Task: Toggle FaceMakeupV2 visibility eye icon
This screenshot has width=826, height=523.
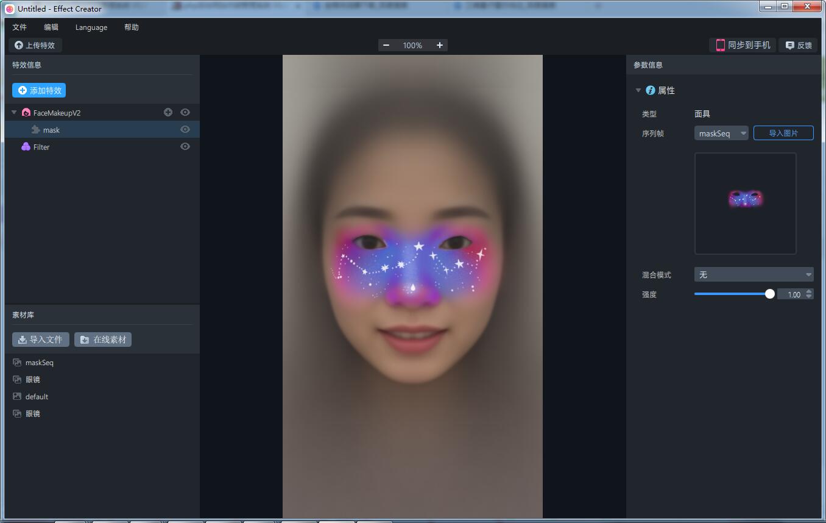Action: tap(185, 112)
